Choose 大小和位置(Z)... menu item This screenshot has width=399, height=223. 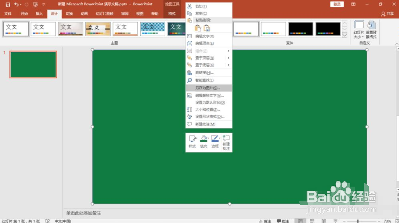[x=209, y=109]
